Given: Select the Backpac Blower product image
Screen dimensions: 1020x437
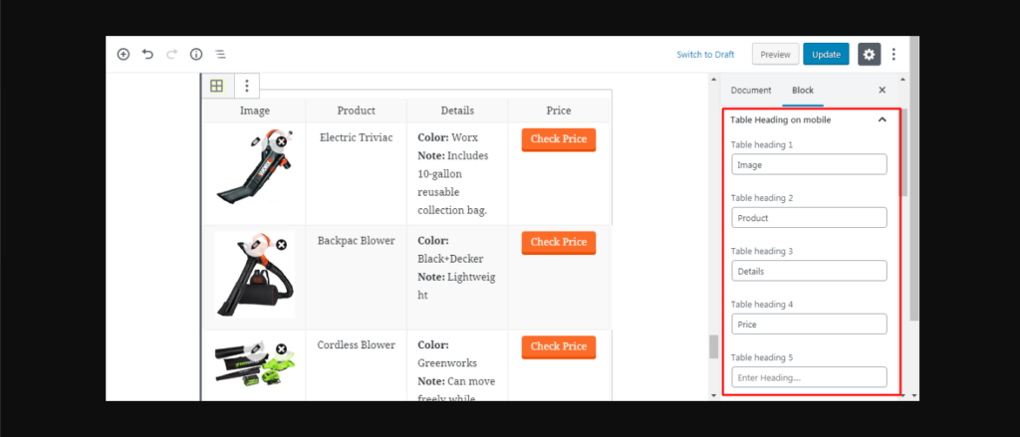Looking at the screenshot, I should (255, 275).
